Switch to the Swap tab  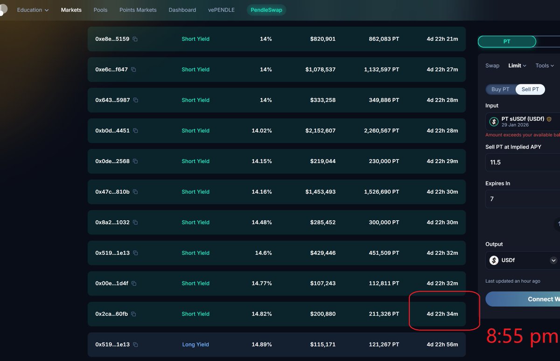pyautogui.click(x=492, y=66)
